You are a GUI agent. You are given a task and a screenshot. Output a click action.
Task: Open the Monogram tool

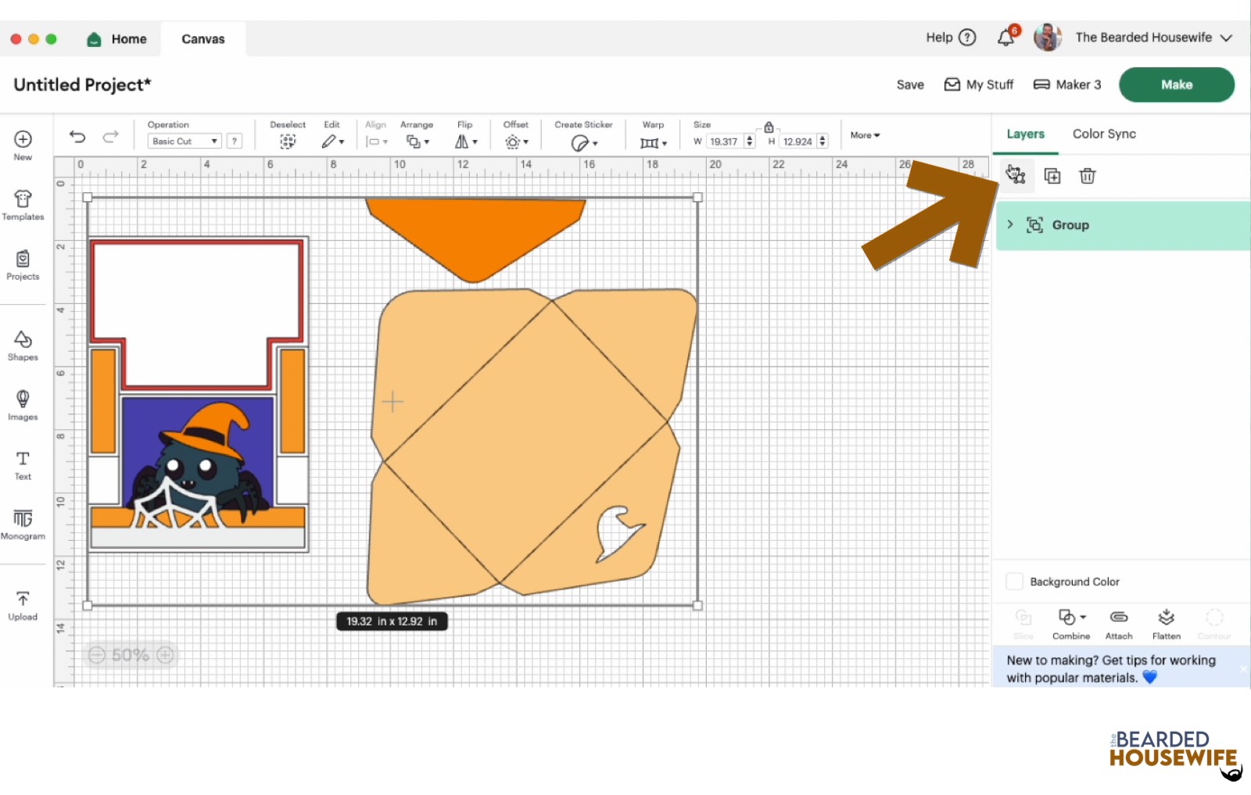click(23, 524)
